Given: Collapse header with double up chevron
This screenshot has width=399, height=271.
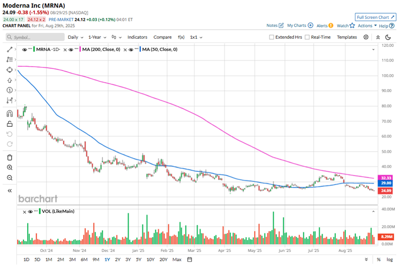Looking at the screenshot, I should coord(378,37).
